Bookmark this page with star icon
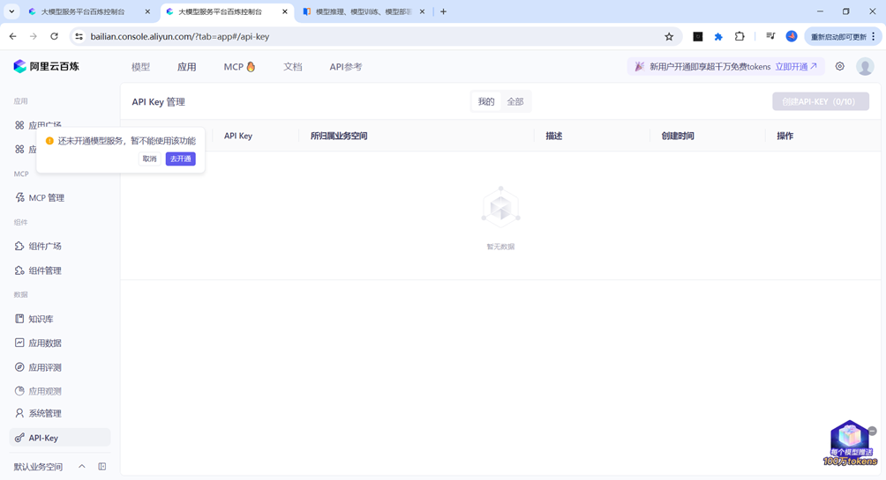The height and width of the screenshot is (480, 886). coord(669,37)
